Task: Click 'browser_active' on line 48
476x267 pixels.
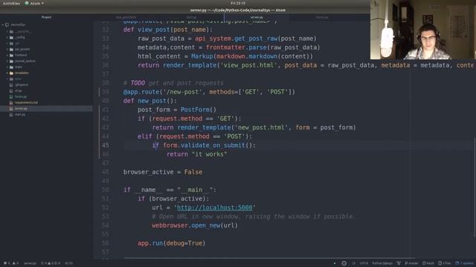Action: tap(149, 172)
